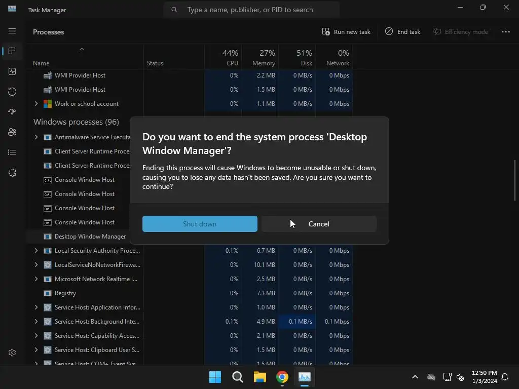Click the 0.1 MB/s disk value
The height and width of the screenshot is (389, 519).
(300, 322)
